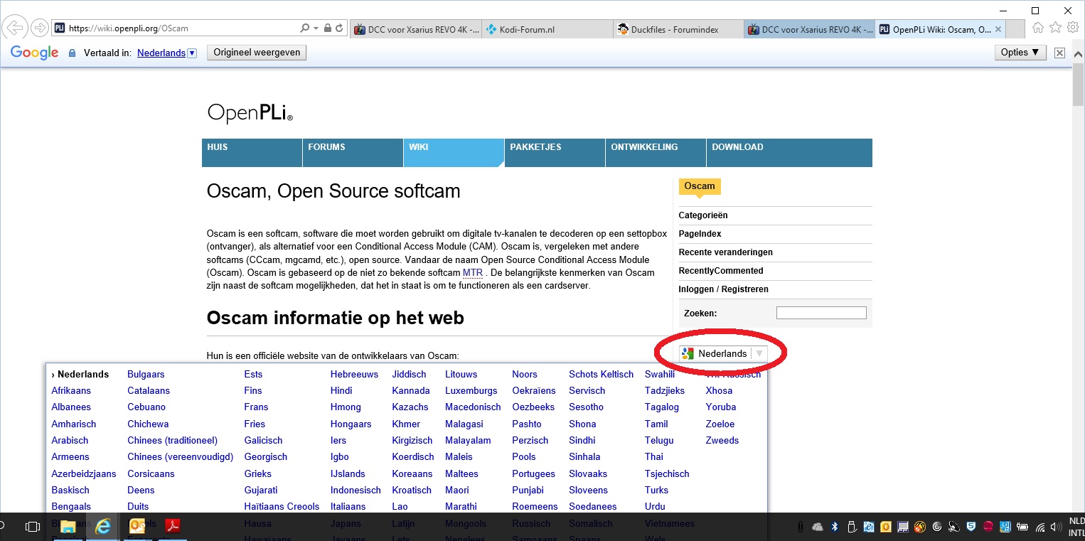Screen dimensions: 1085x541
Task: Open Adobe Acrobat Reader taskbar icon
Action: (172, 527)
